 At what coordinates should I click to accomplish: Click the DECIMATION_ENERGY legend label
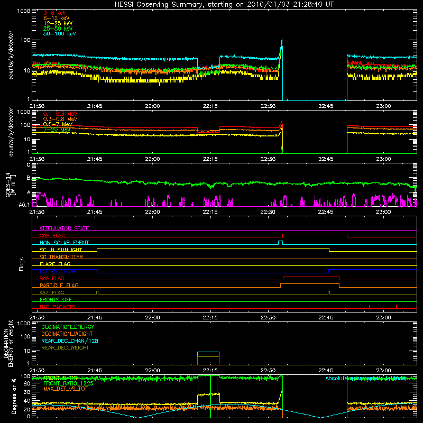pos(68,327)
